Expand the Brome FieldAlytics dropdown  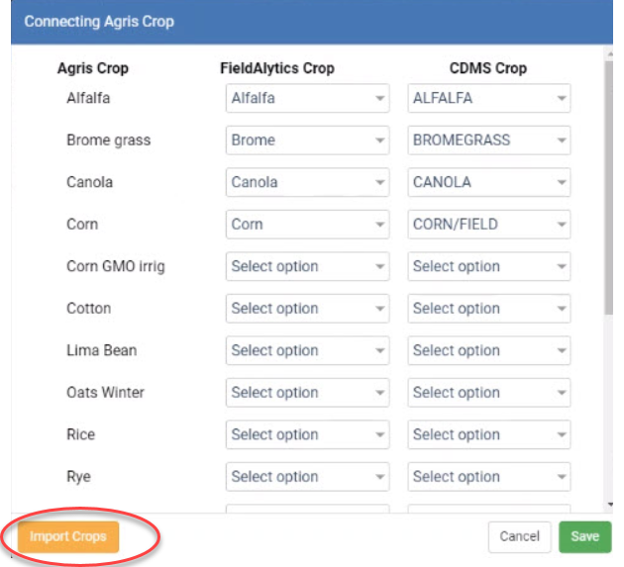coord(307,140)
